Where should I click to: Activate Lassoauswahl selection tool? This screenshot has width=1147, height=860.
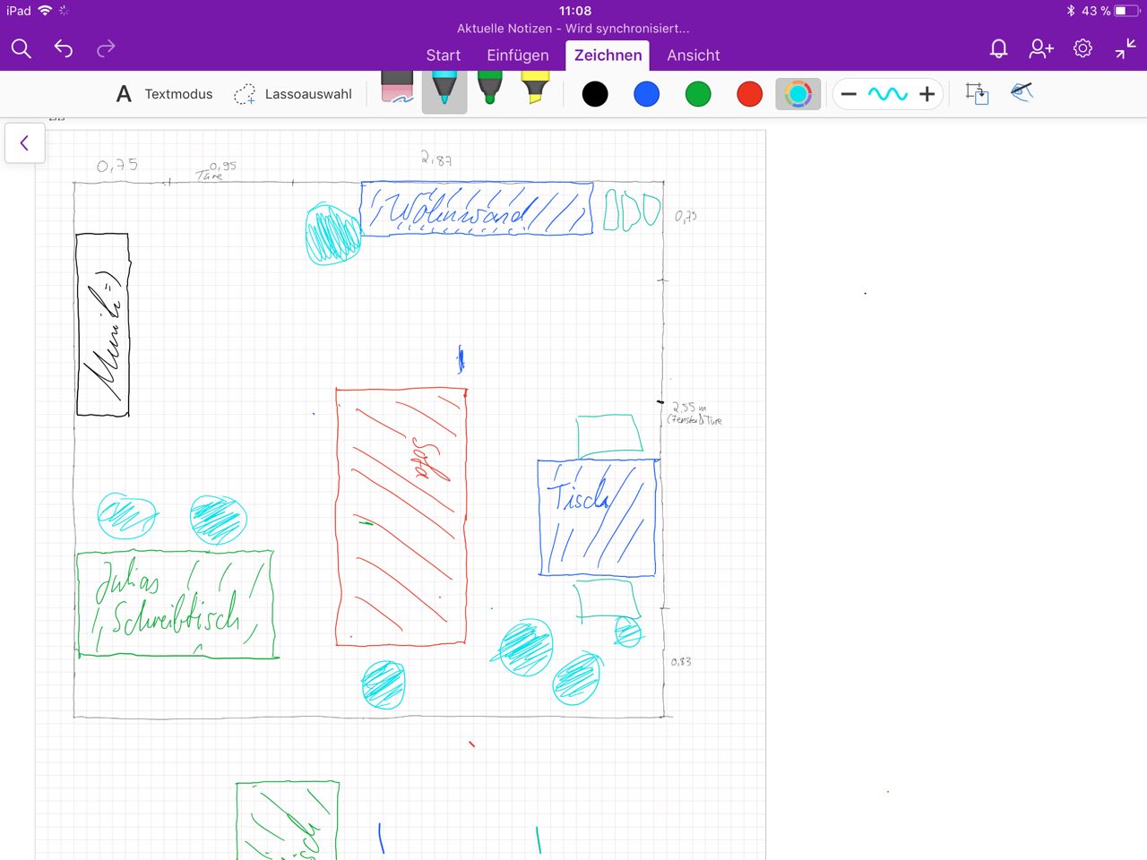point(293,94)
